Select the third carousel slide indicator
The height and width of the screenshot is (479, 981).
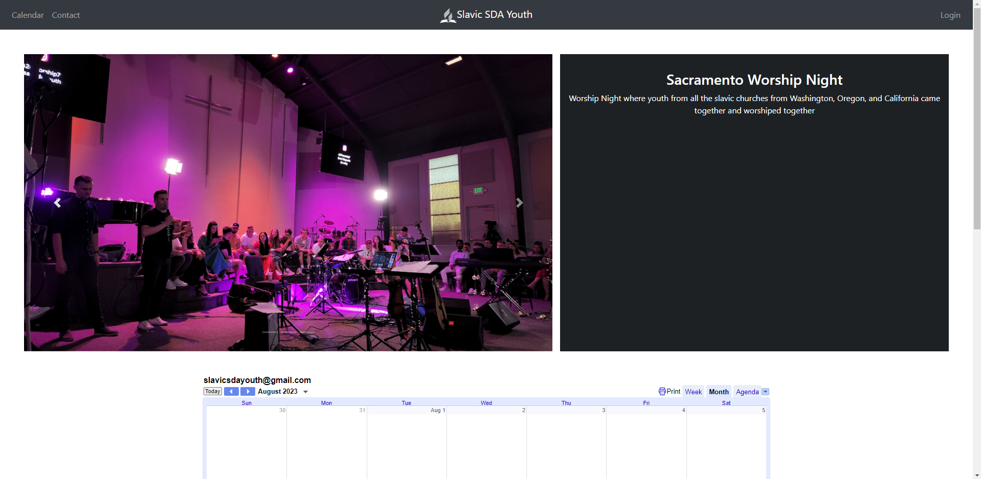[307, 332]
